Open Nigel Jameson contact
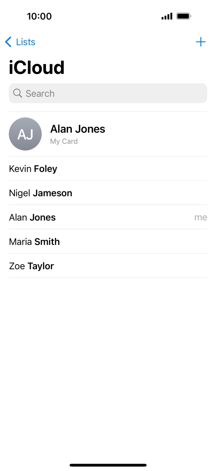This screenshot has height=471, width=216. [40, 193]
